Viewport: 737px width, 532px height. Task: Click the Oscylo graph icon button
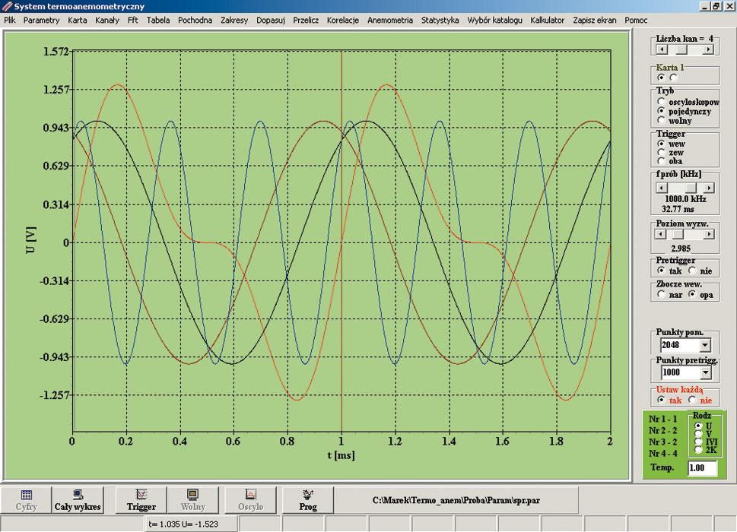250,499
